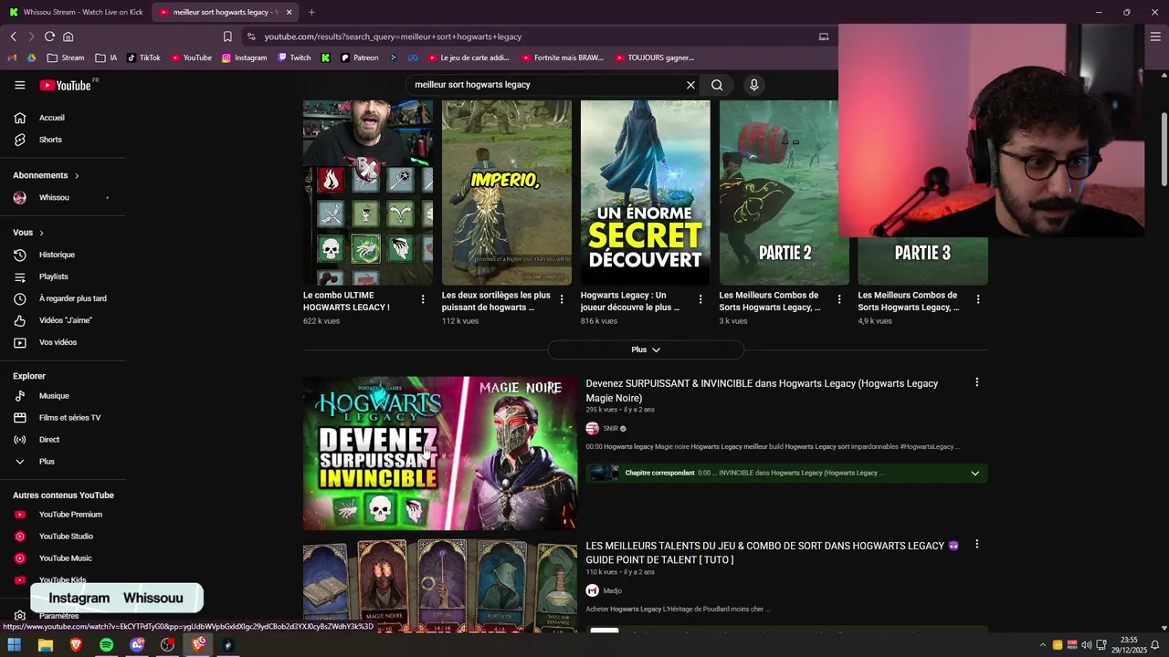Image resolution: width=1169 pixels, height=657 pixels.
Task: Play the IMPERIO short thumbnail
Action: [x=507, y=193]
